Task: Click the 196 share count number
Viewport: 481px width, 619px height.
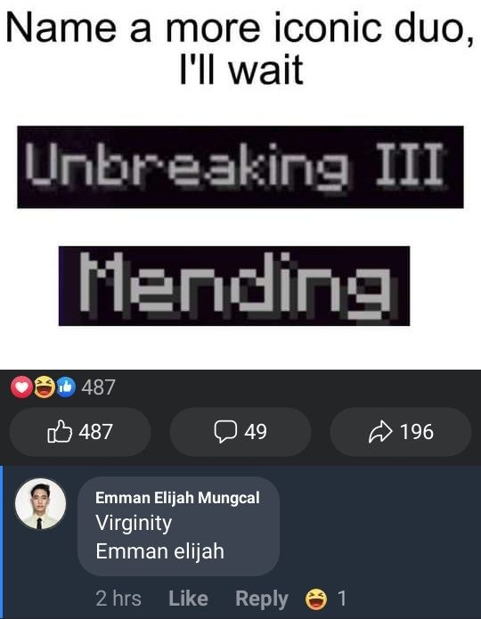Action: (x=417, y=431)
